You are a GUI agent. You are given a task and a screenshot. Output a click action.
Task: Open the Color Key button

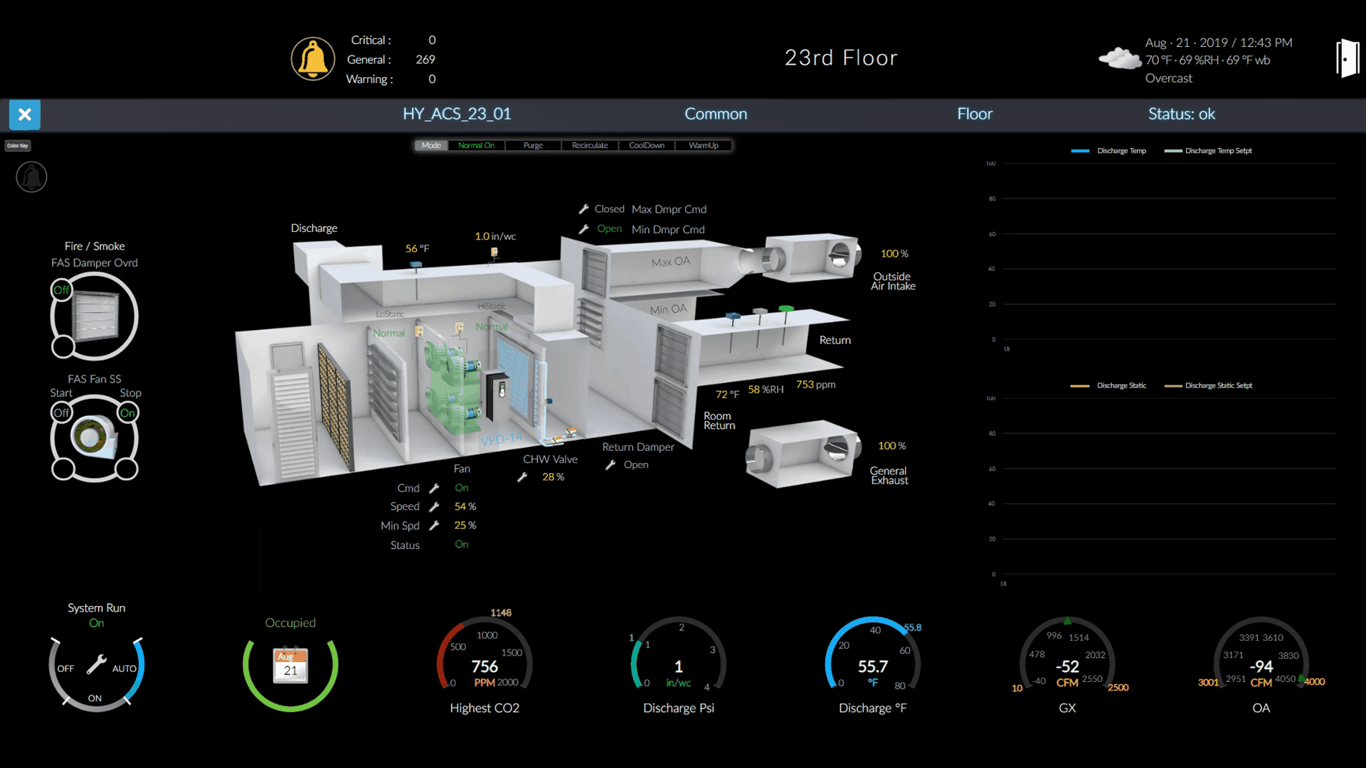pyautogui.click(x=18, y=146)
